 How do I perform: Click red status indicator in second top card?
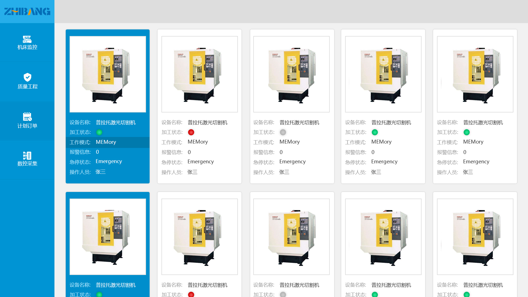[x=191, y=132]
